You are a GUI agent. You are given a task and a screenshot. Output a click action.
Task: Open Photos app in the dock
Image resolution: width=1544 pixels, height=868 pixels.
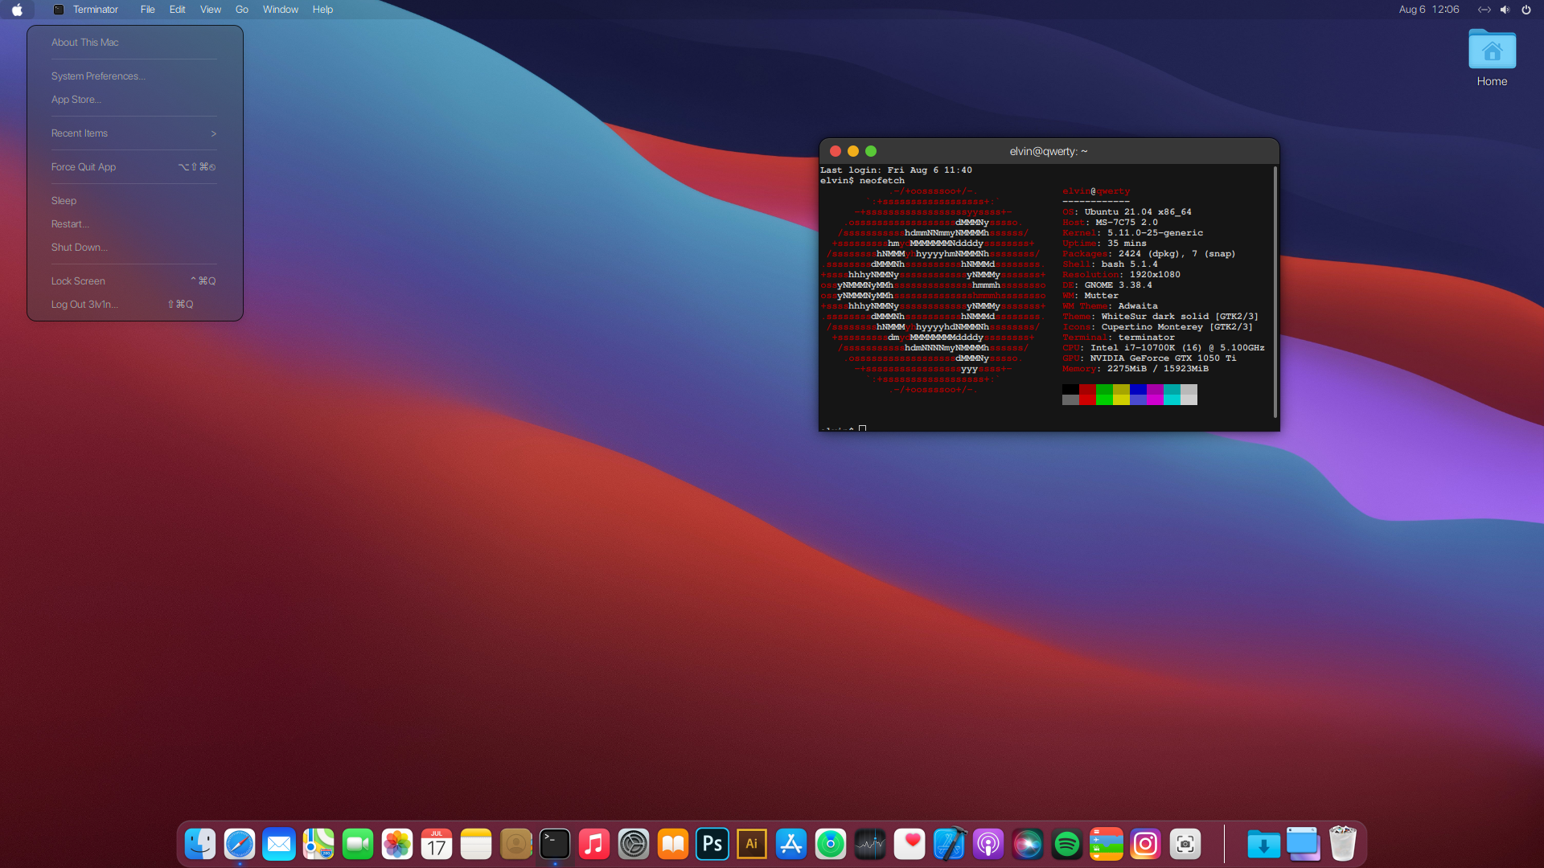pyautogui.click(x=397, y=844)
